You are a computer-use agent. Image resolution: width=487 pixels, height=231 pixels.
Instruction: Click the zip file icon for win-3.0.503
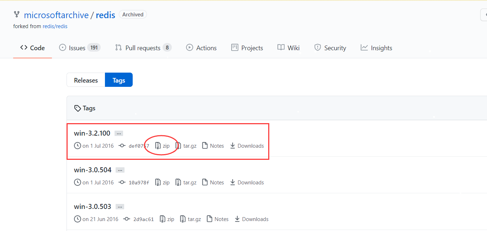coord(162,219)
